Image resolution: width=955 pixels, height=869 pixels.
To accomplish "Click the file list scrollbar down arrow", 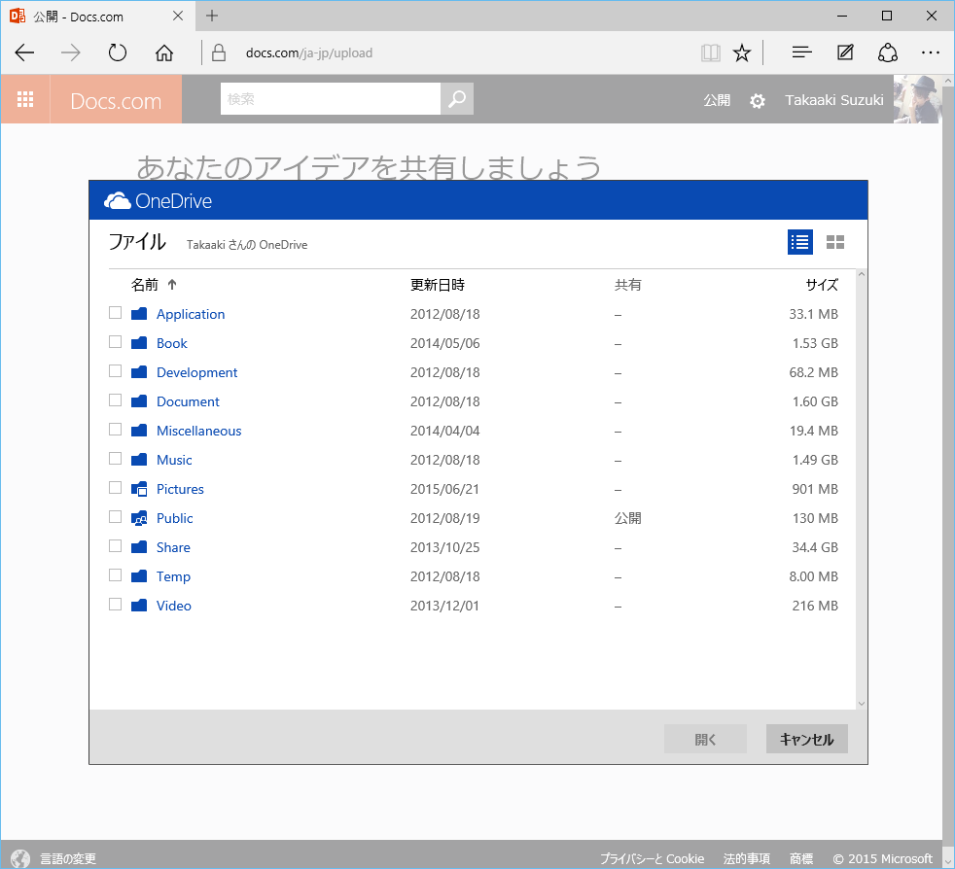I will [x=862, y=704].
